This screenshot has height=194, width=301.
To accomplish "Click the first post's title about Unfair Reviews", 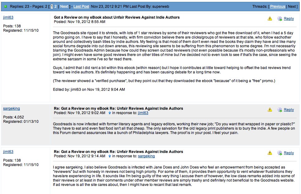I will pos(117,17).
